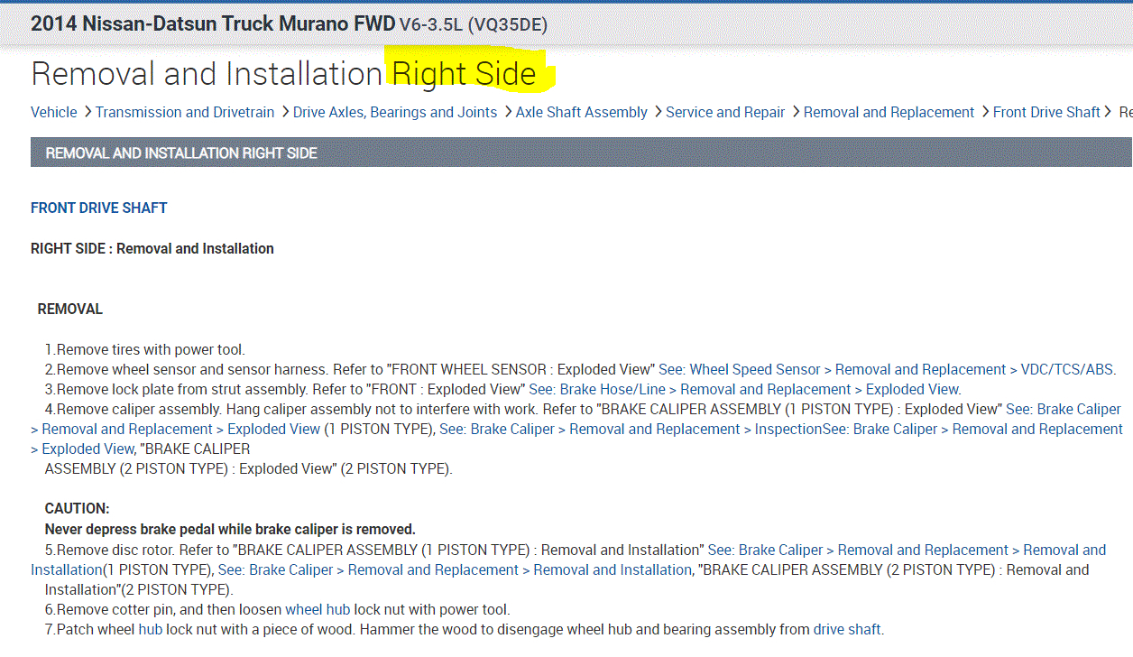
Task: Click Removal and Replacement in breadcrumb trail
Action: tap(889, 112)
